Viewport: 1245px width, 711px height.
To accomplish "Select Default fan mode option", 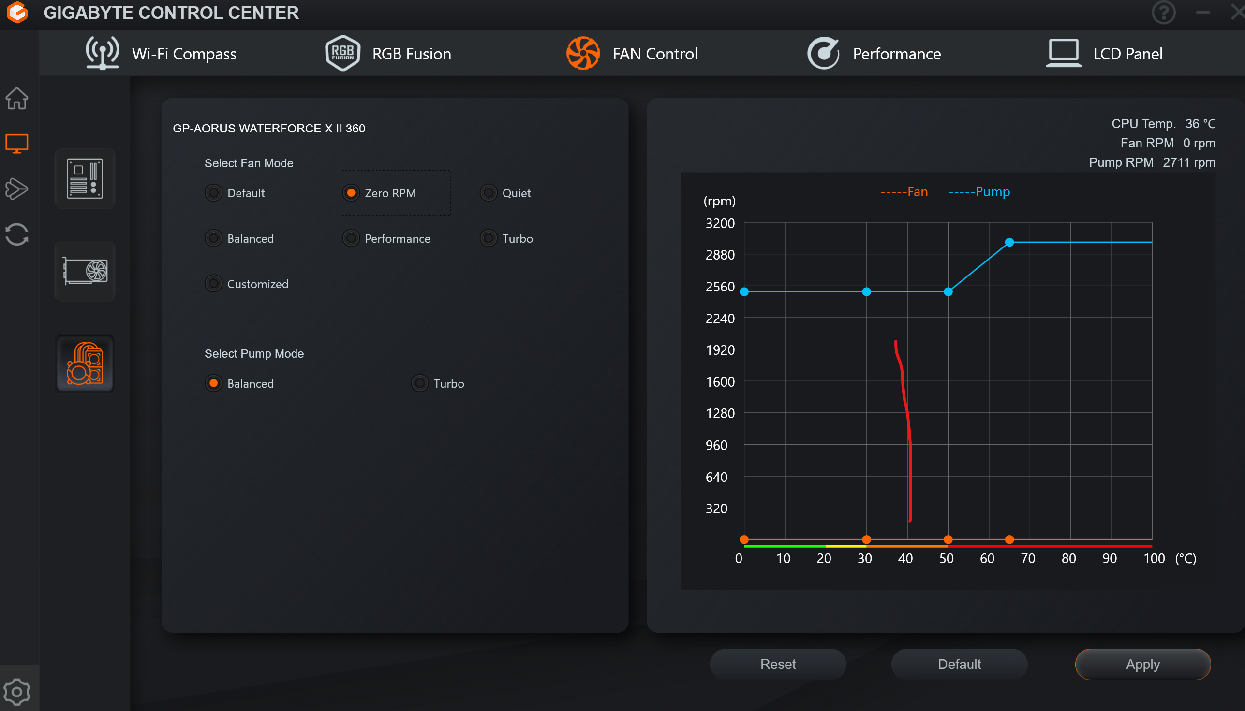I will (x=213, y=193).
